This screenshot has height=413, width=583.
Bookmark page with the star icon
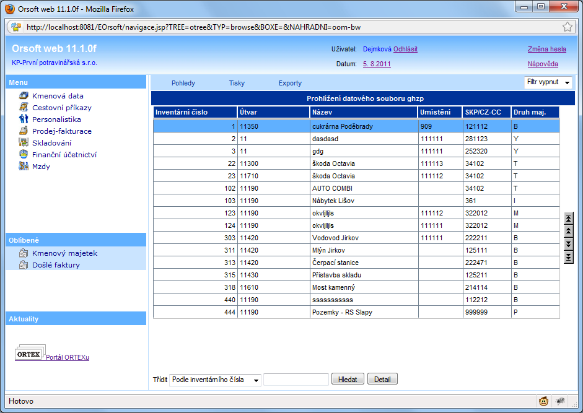click(x=567, y=27)
